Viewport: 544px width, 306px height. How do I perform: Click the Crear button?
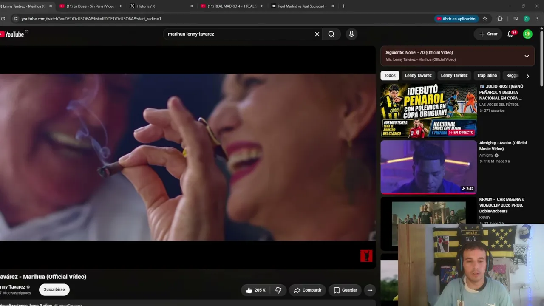[488, 34]
